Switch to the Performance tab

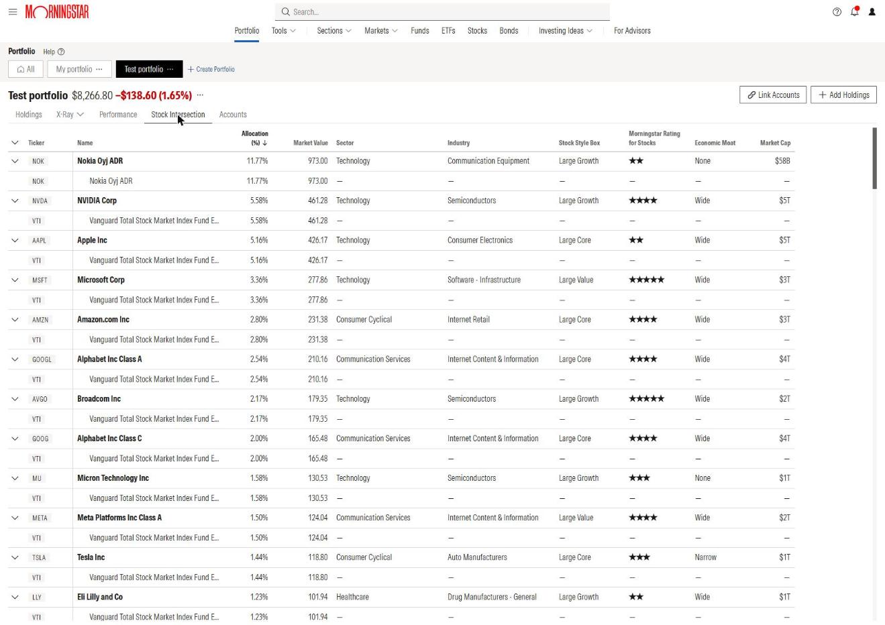point(118,115)
